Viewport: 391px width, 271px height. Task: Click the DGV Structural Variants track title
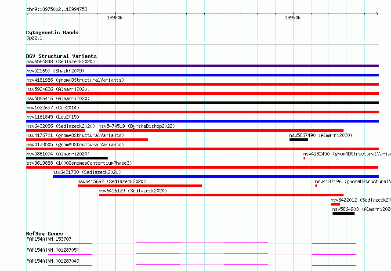point(62,56)
